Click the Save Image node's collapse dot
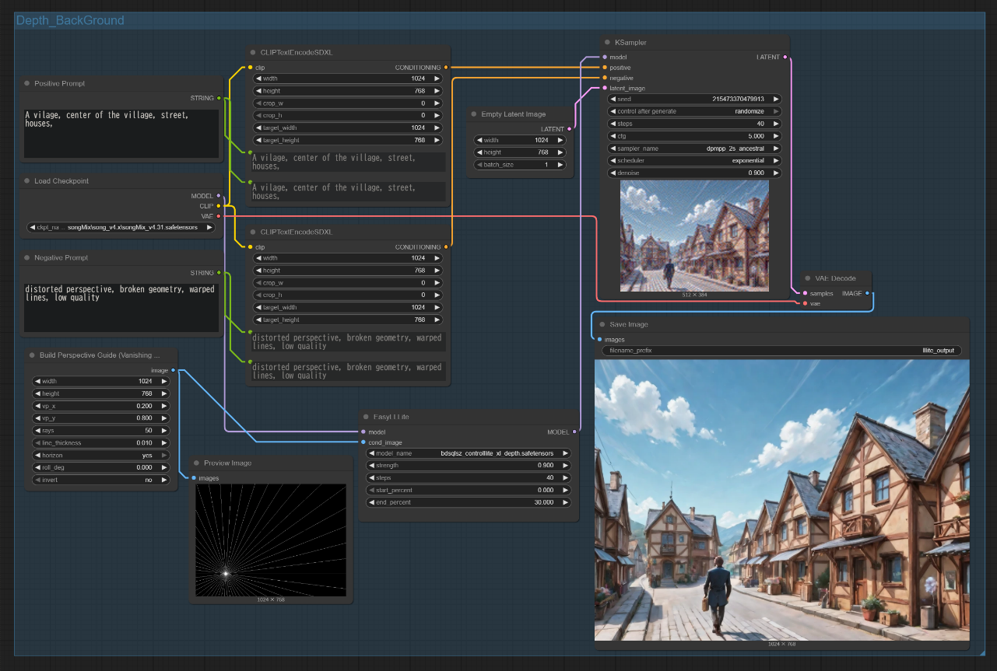The image size is (997, 671). 602,324
